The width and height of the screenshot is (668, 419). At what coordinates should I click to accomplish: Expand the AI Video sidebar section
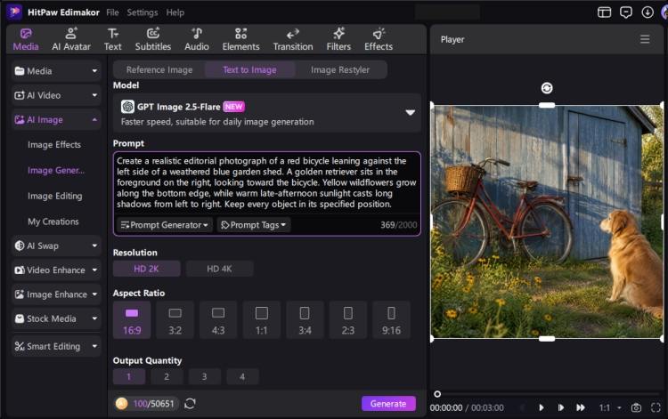(56, 95)
